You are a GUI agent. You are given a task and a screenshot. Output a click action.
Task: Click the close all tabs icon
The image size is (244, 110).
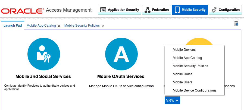tap(236, 23)
